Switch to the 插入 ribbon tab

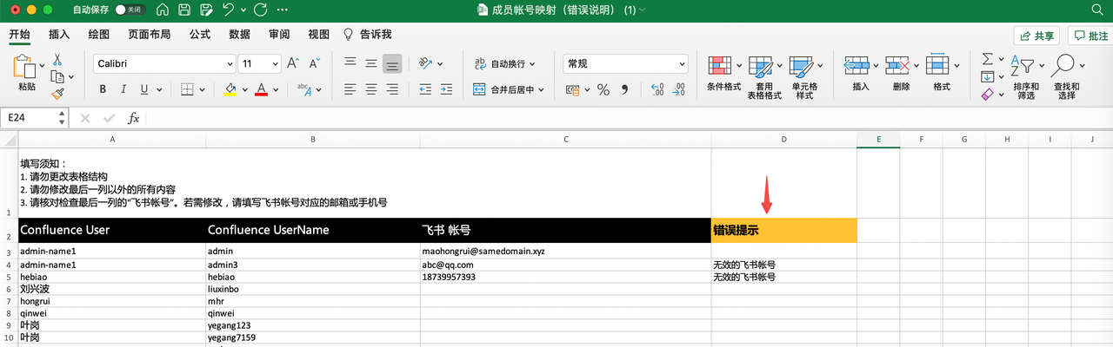point(59,35)
